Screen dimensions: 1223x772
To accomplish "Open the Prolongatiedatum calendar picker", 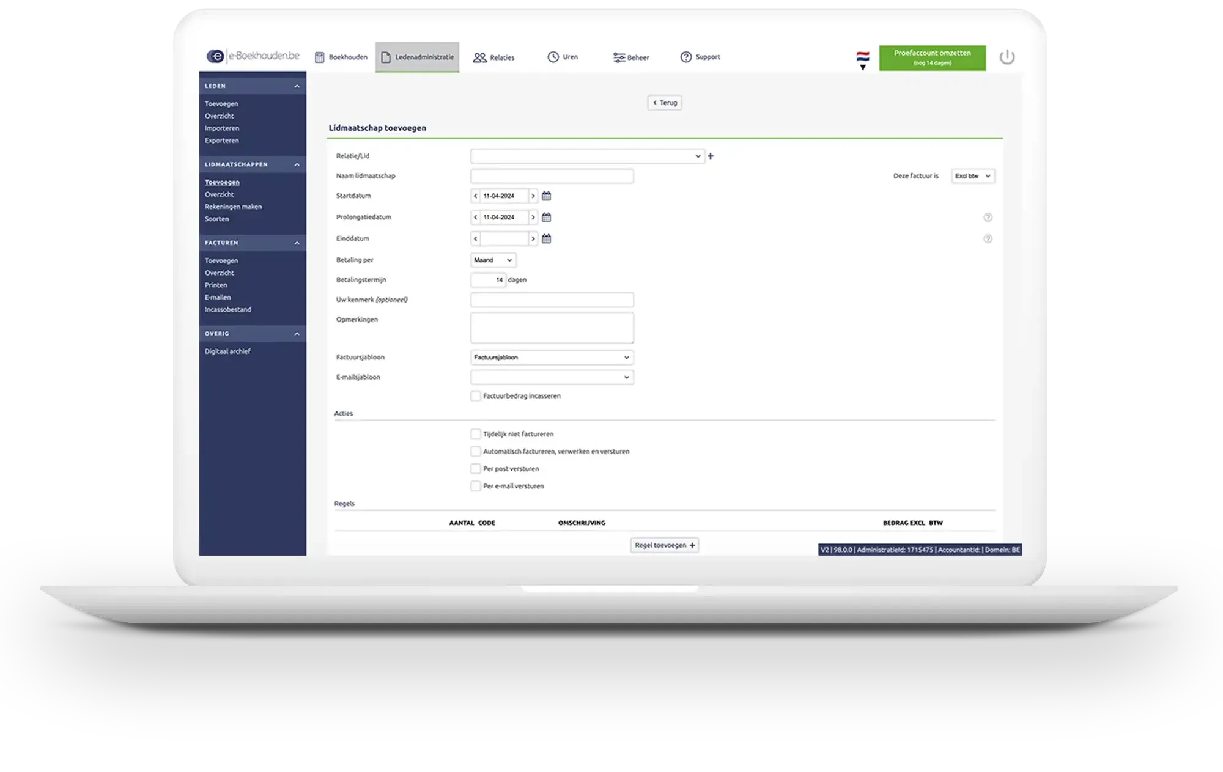I will [x=547, y=218].
